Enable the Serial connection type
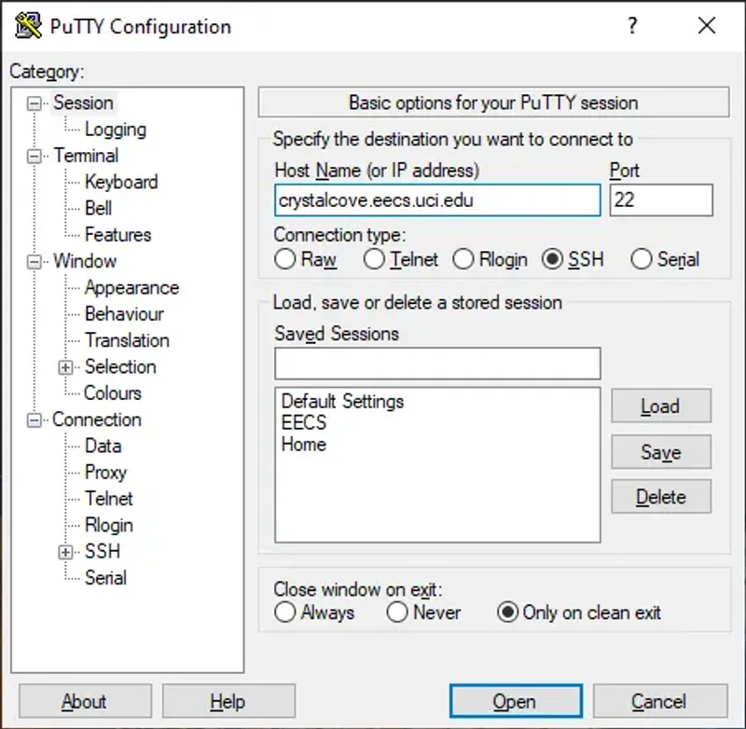 pos(642,260)
